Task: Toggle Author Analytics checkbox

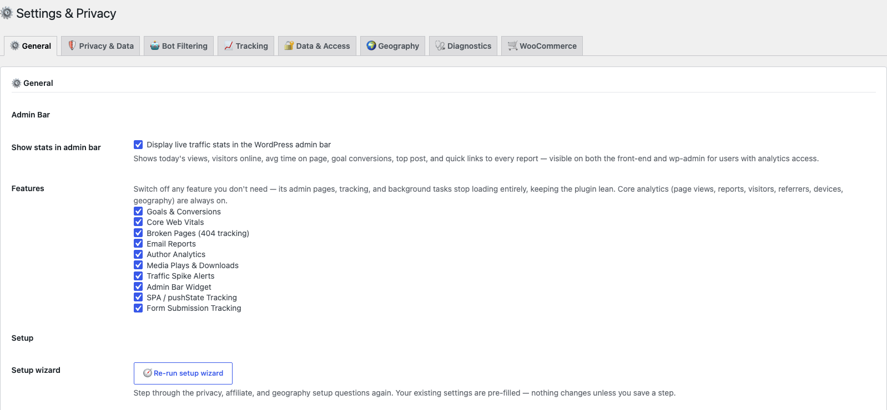Action: pyautogui.click(x=138, y=254)
